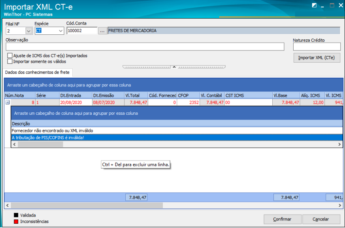
Task: Click the Confirmar button
Action: (282, 219)
